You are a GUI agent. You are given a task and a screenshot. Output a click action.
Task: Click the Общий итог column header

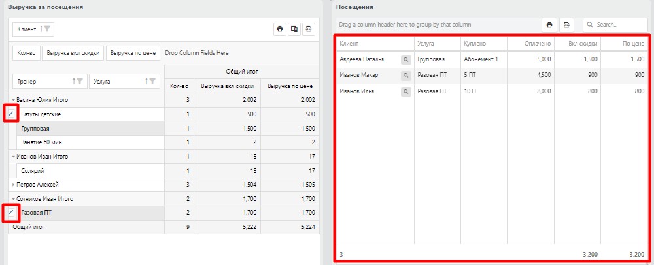click(242, 72)
